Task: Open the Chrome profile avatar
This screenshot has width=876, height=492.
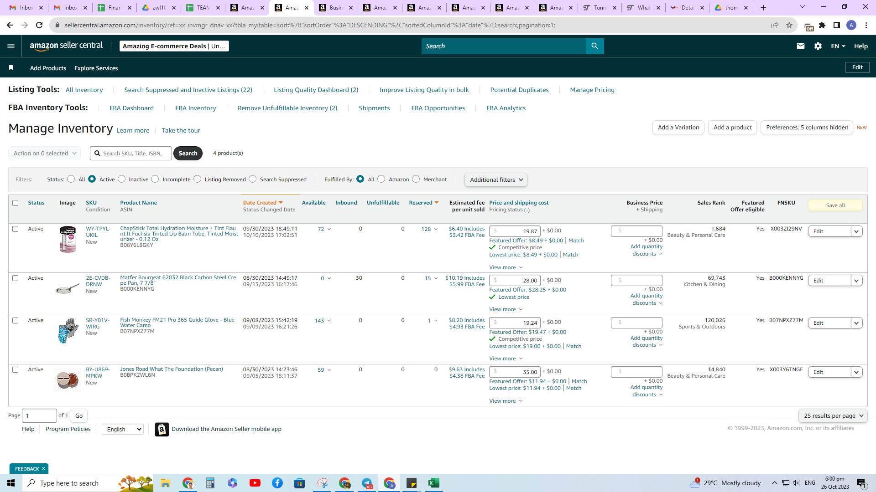Action: click(x=851, y=25)
